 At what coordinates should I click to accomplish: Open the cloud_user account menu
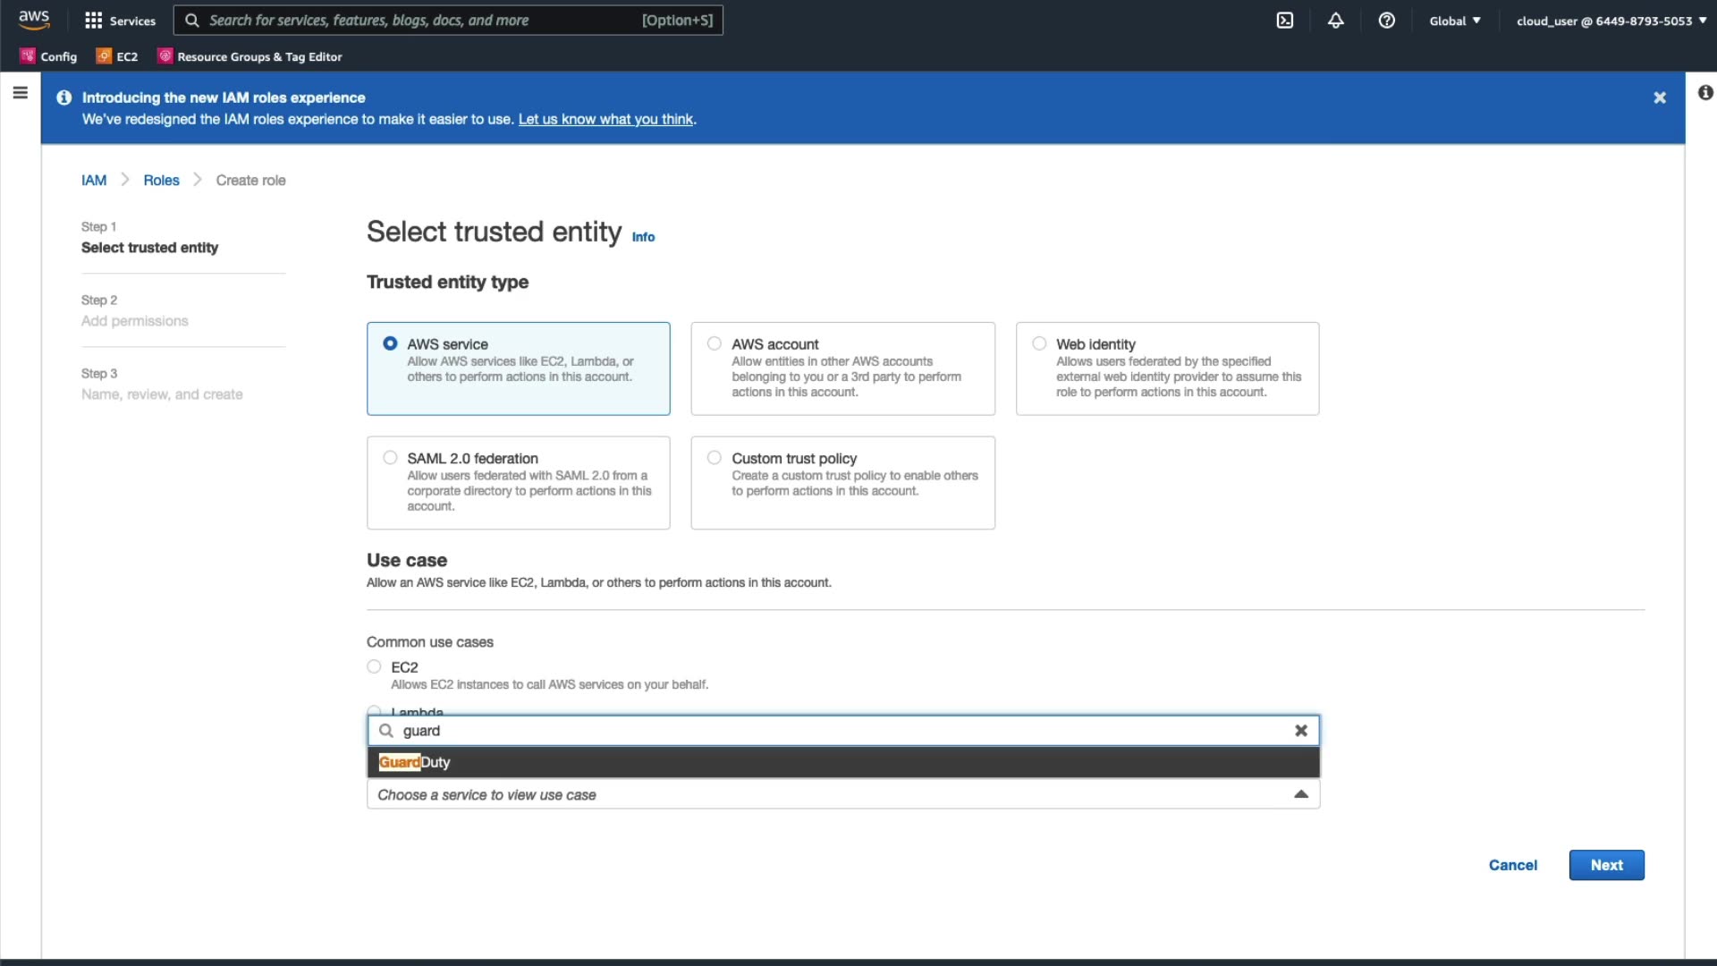(x=1611, y=21)
